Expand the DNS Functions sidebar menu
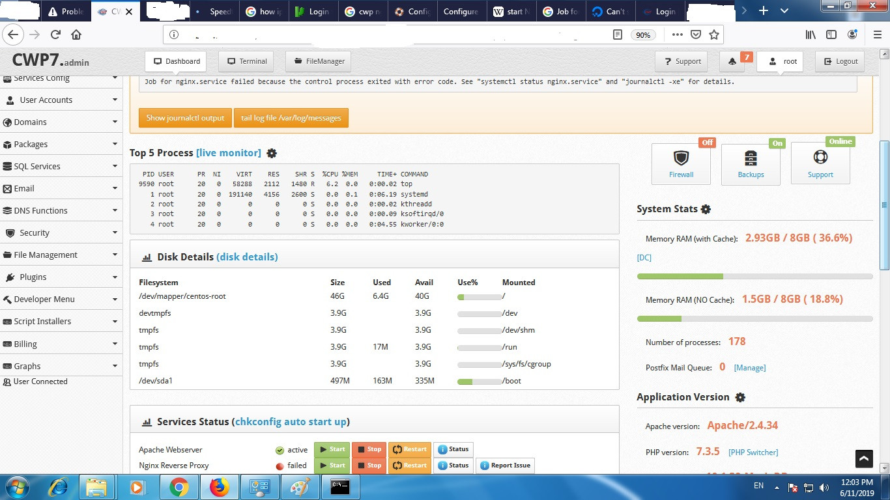This screenshot has height=500, width=890. pos(61,210)
